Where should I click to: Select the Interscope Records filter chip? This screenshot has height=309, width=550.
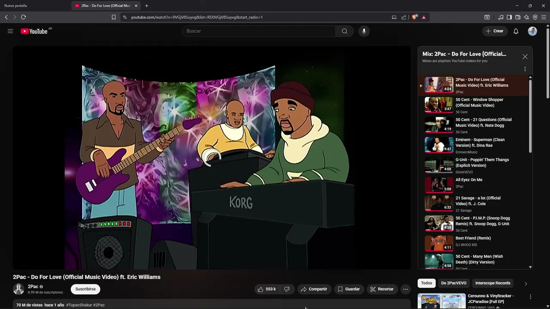(x=493, y=283)
